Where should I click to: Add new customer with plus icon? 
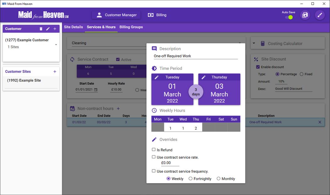(55, 29)
